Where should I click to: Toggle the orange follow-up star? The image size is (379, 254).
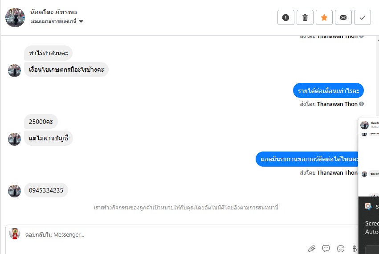(324, 17)
